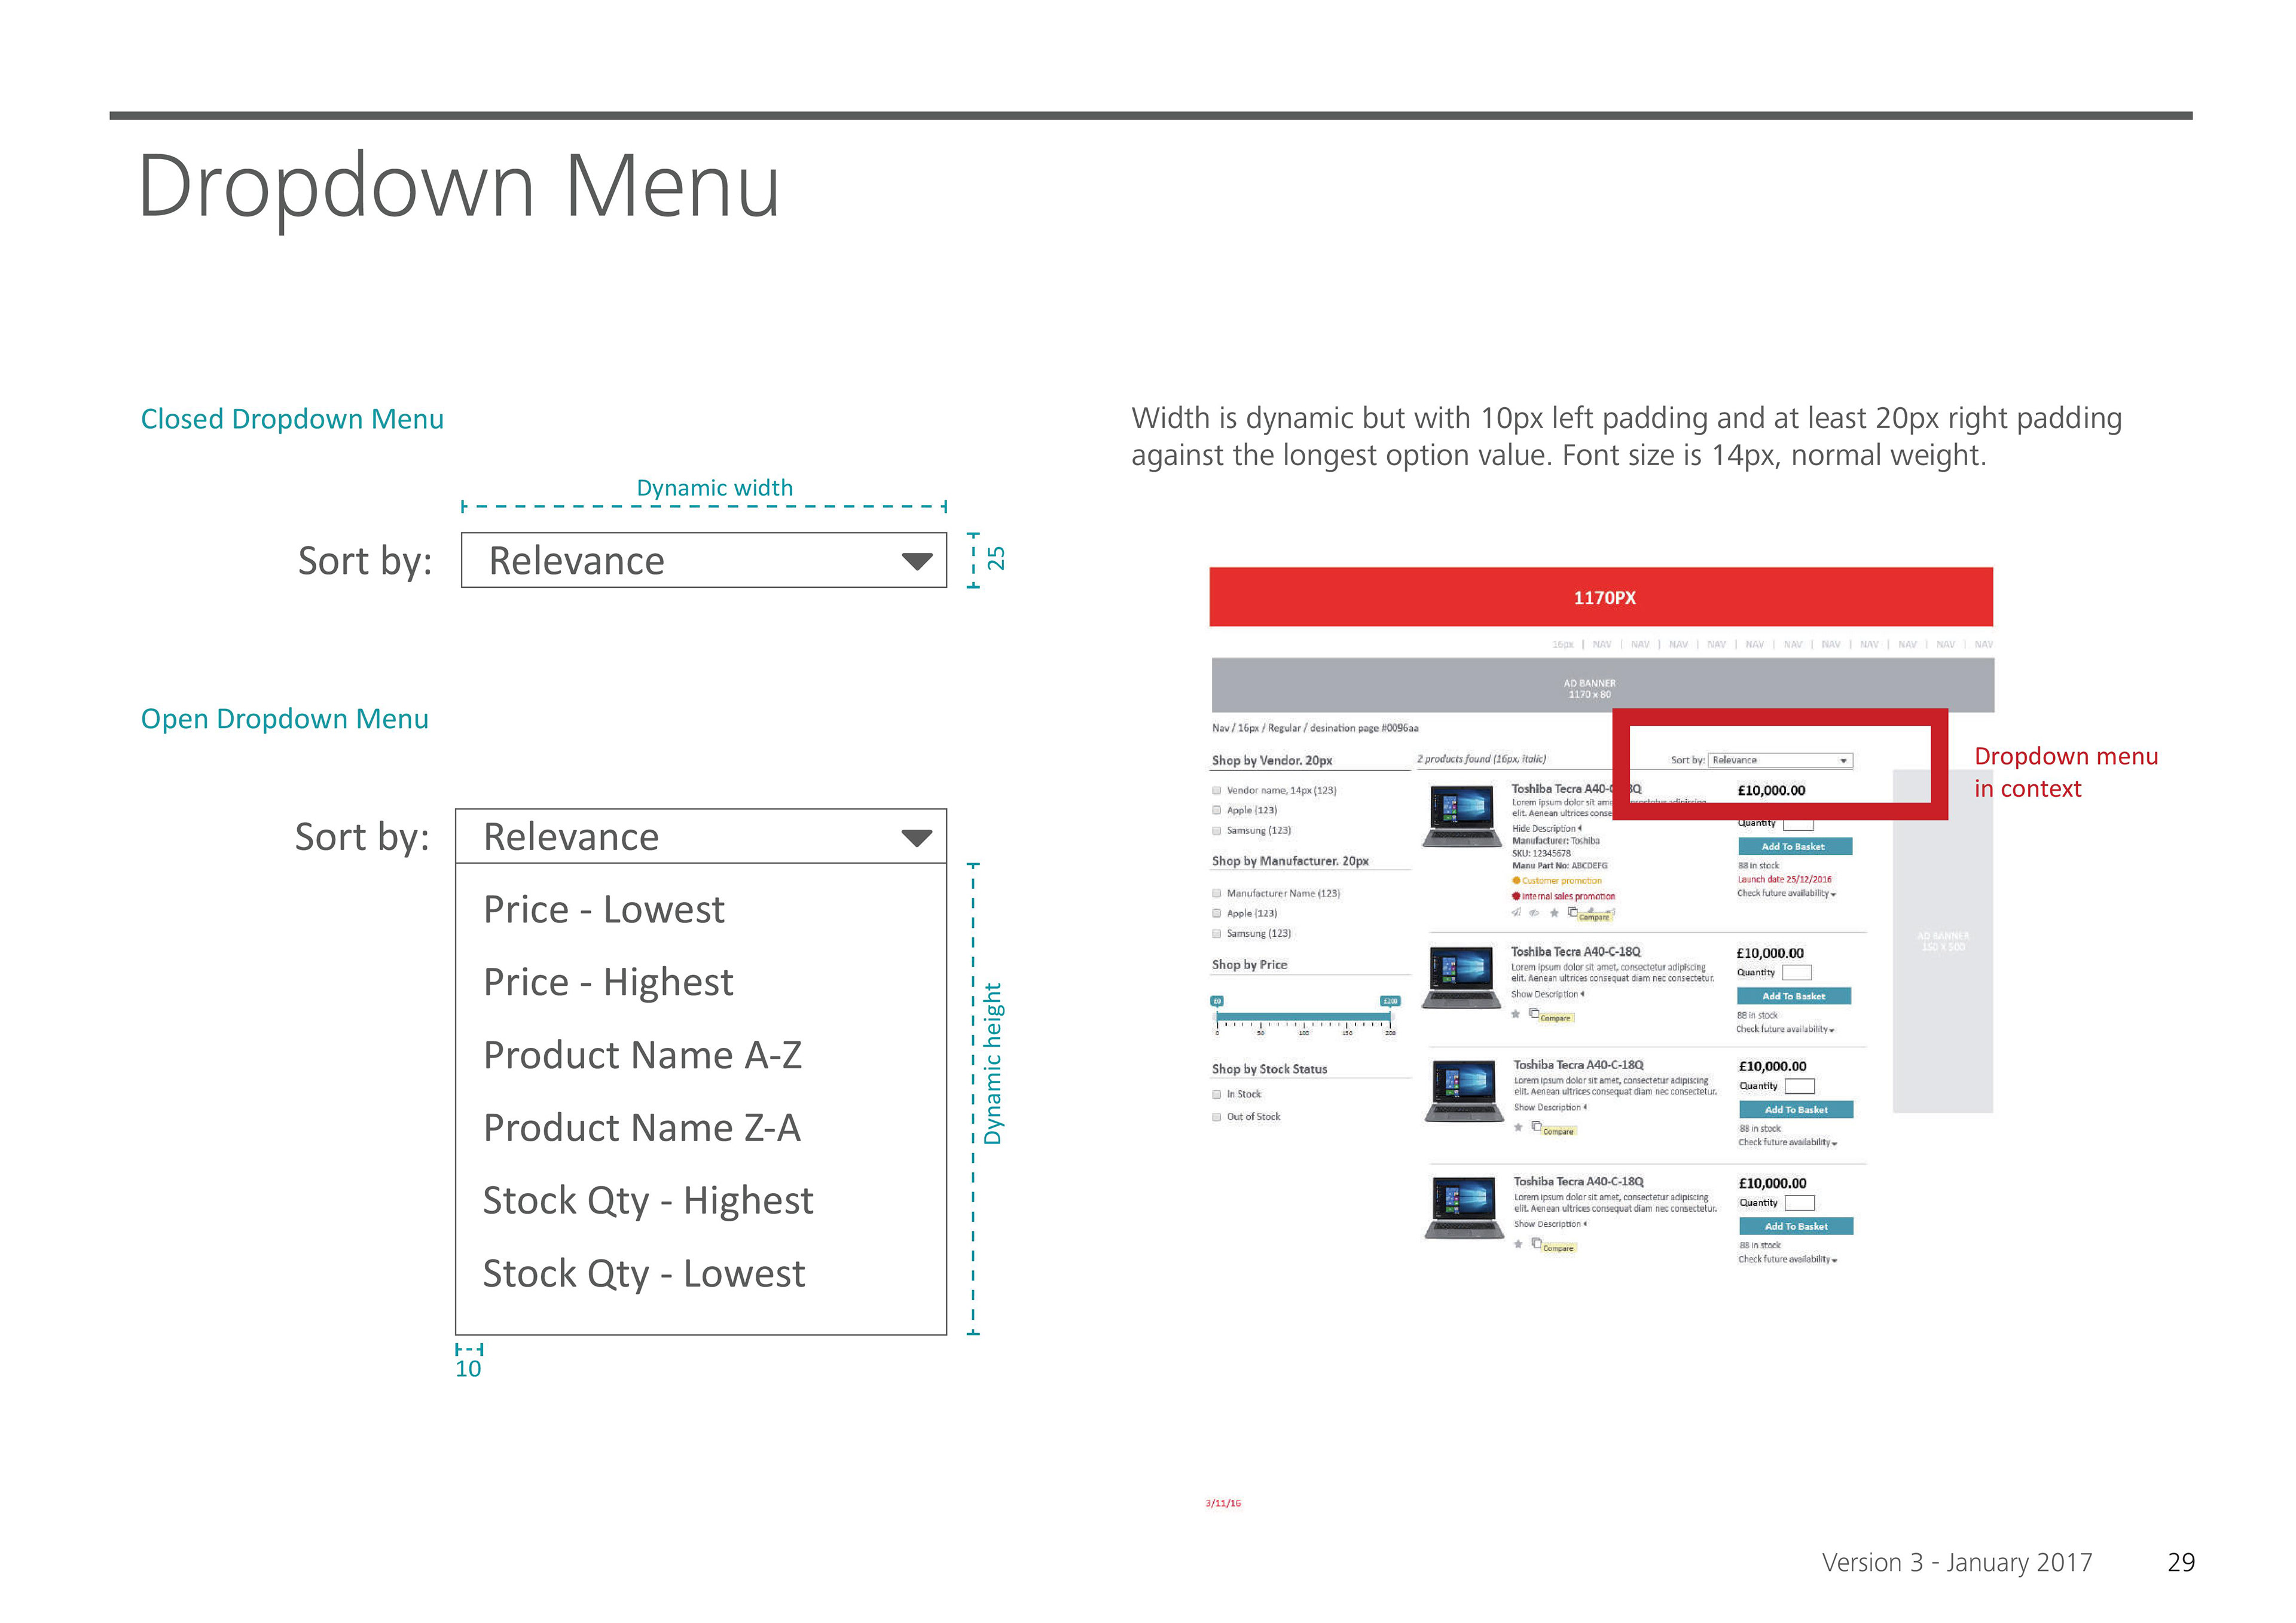
Task: Tick Manufacturer Name checkbox
Action: tap(1217, 893)
